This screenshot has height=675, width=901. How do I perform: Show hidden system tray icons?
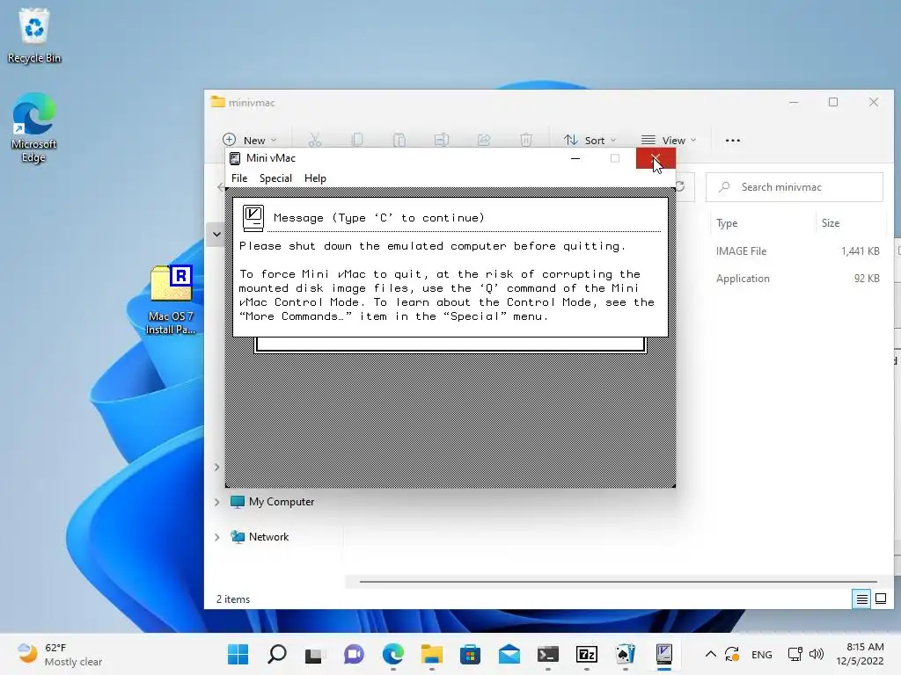click(x=711, y=654)
